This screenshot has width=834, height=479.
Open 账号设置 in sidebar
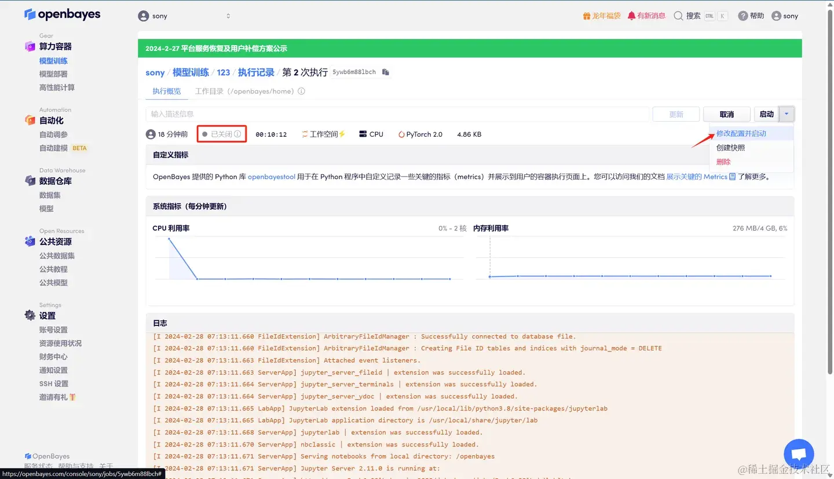point(53,330)
